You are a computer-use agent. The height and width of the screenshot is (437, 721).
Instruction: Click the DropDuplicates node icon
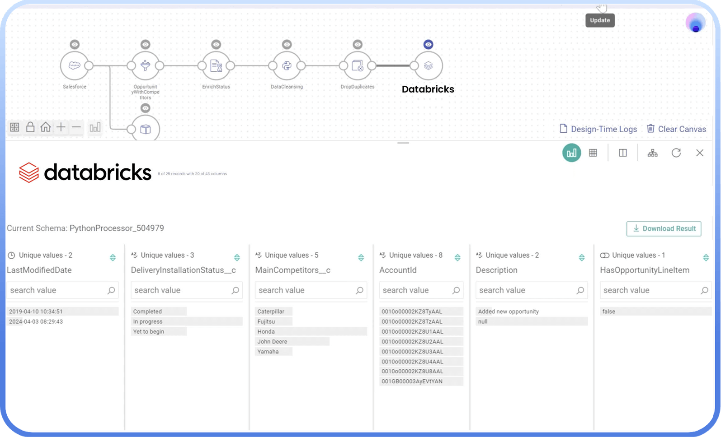[x=358, y=66]
